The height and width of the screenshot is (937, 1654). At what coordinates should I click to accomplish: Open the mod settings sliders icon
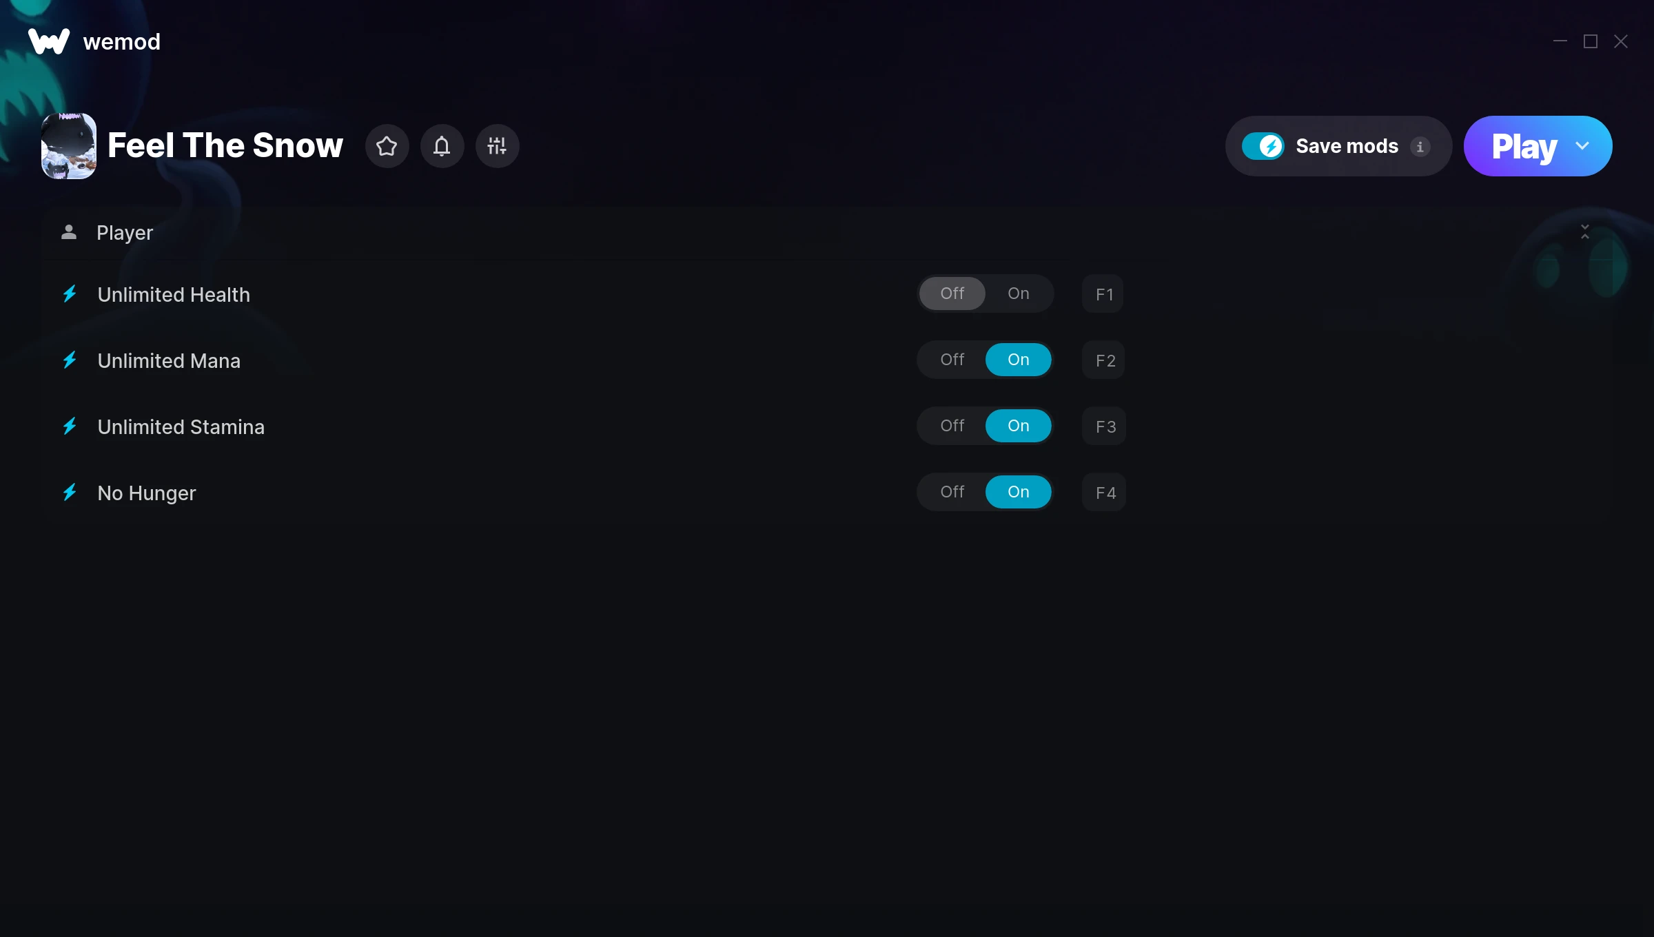(x=497, y=146)
